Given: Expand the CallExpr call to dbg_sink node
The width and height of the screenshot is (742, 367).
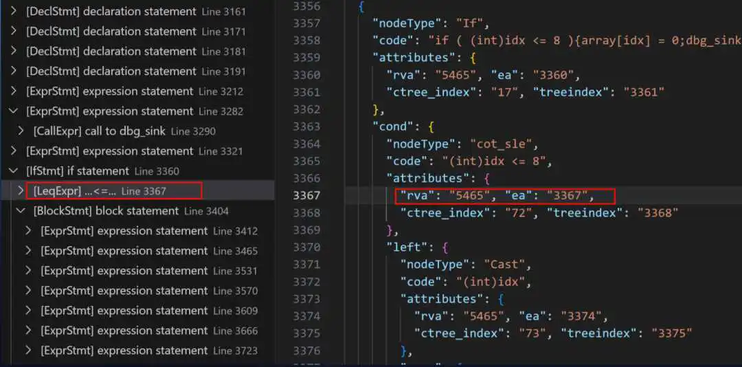Looking at the screenshot, I should 21,131.
